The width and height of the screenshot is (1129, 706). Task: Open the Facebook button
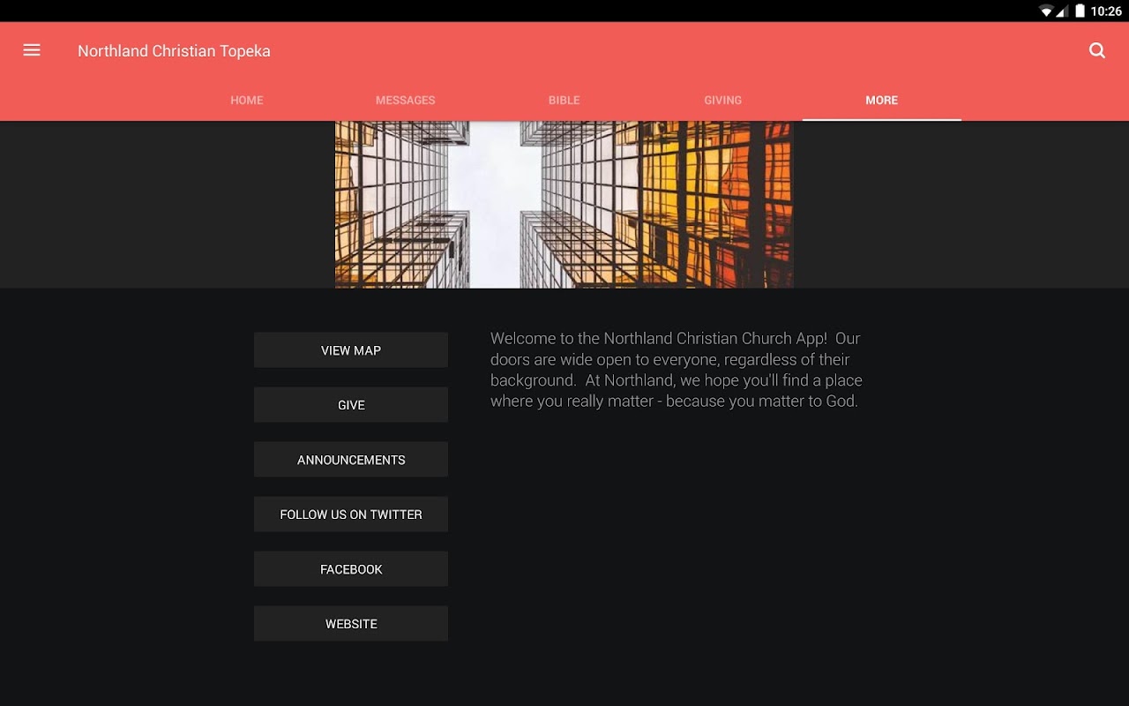point(351,569)
